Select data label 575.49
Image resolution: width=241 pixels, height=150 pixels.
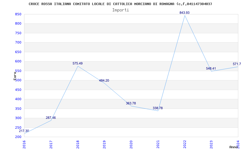[x=78, y=63]
